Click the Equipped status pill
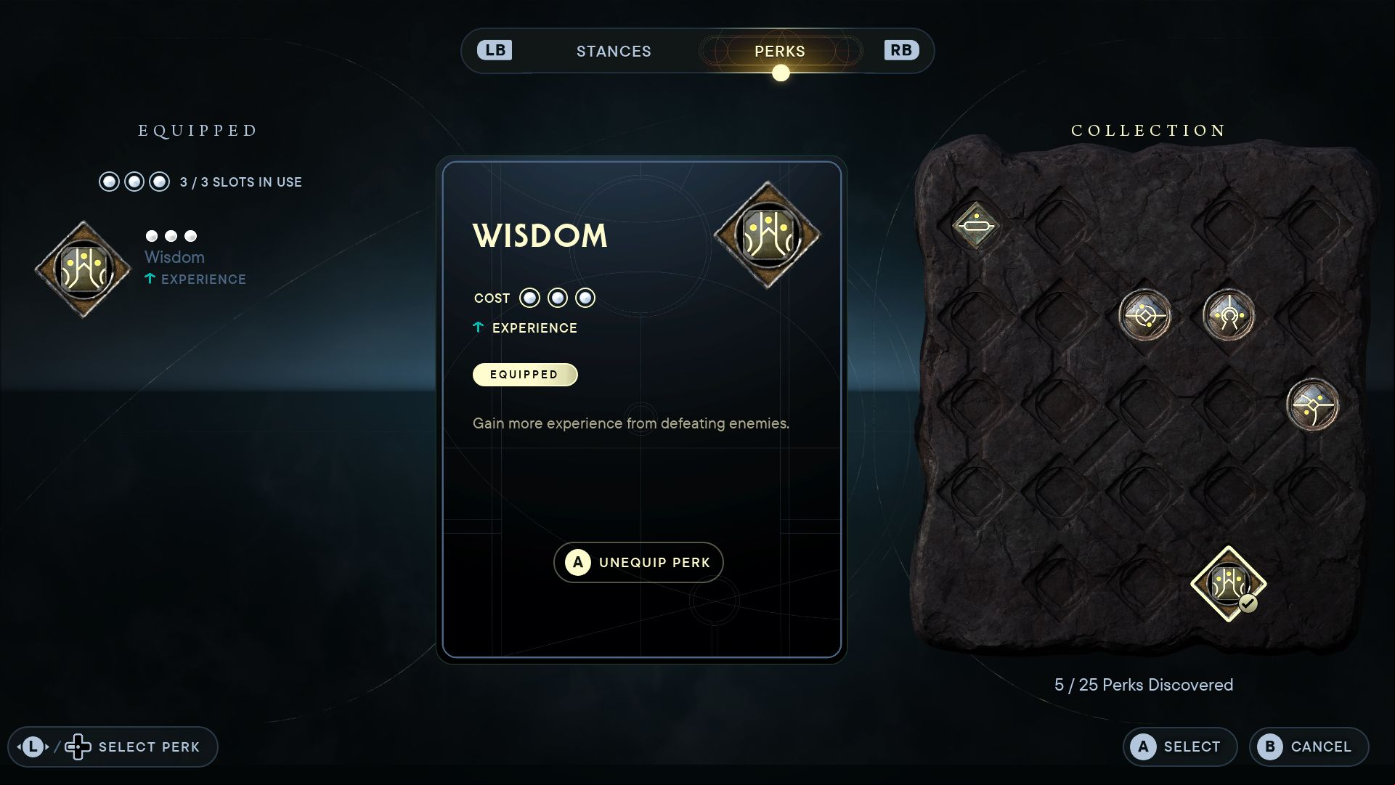Screen dimensions: 1395x785 525,375
